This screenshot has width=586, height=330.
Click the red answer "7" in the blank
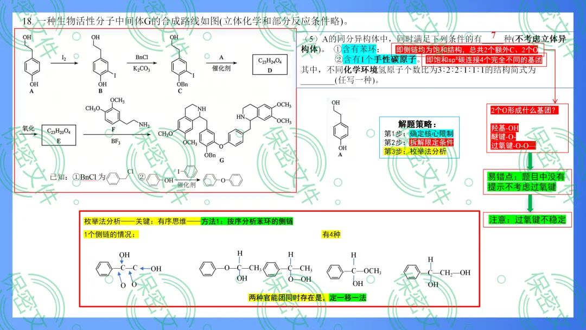(493, 35)
